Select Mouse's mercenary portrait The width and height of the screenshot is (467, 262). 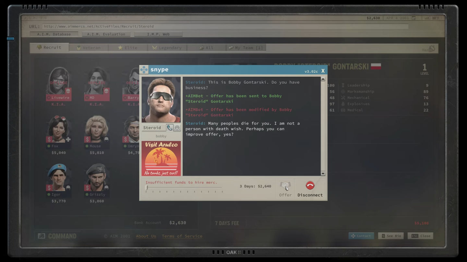97,129
